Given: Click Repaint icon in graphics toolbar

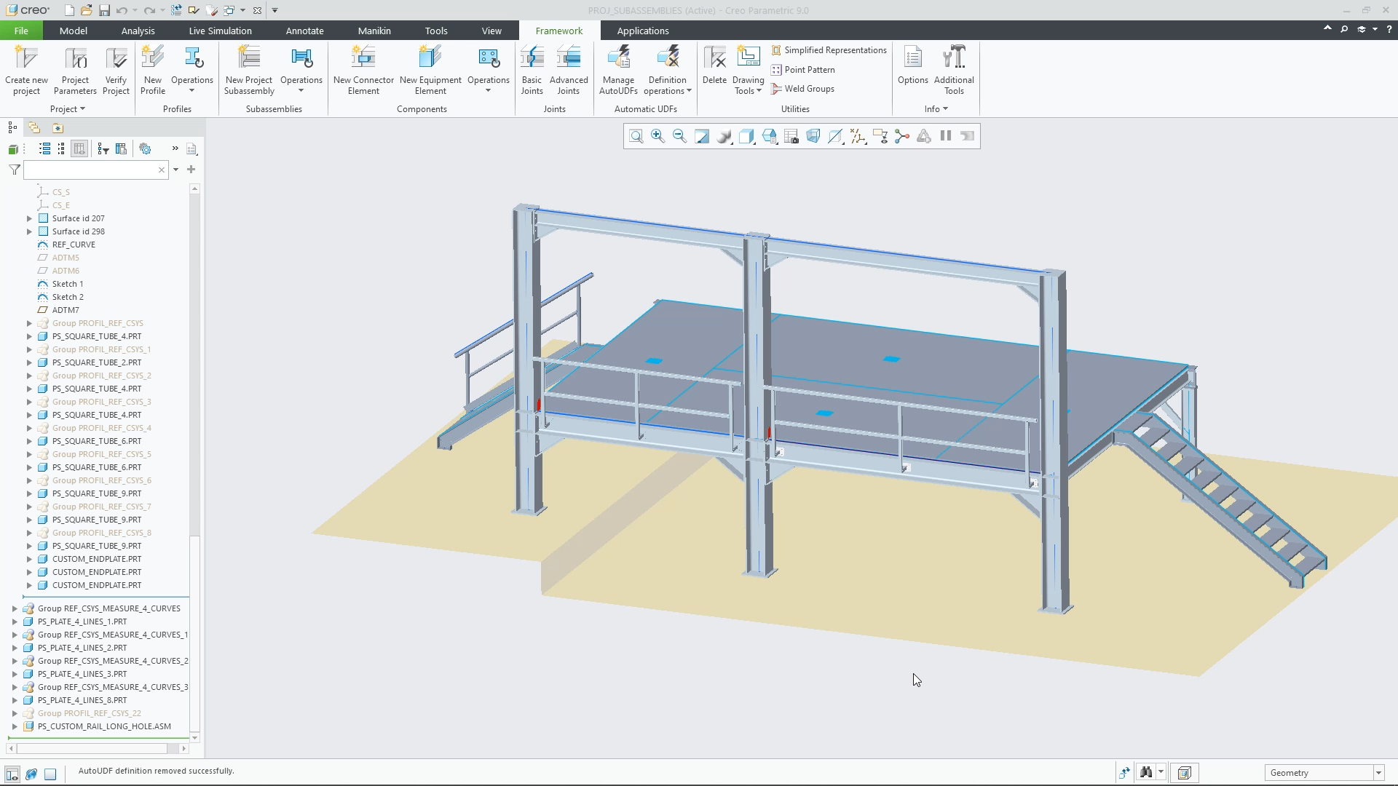Looking at the screenshot, I should click(x=702, y=136).
